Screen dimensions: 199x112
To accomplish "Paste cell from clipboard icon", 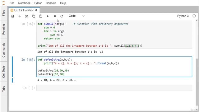I will (41, 16).
